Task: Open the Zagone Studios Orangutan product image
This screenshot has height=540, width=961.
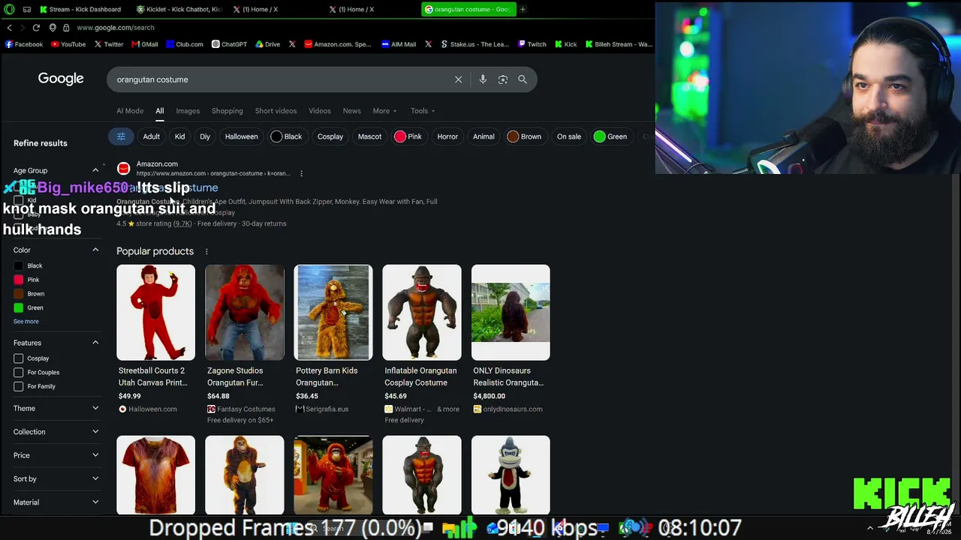Action: click(245, 312)
